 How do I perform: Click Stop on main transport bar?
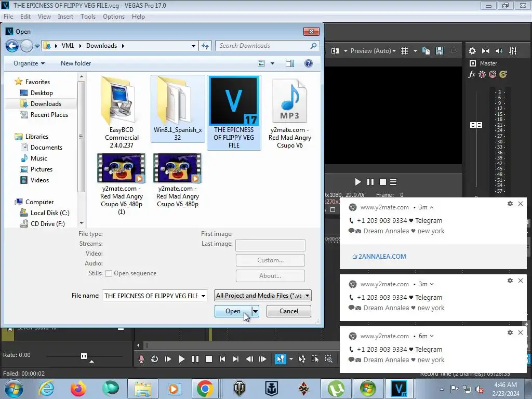[x=209, y=359]
